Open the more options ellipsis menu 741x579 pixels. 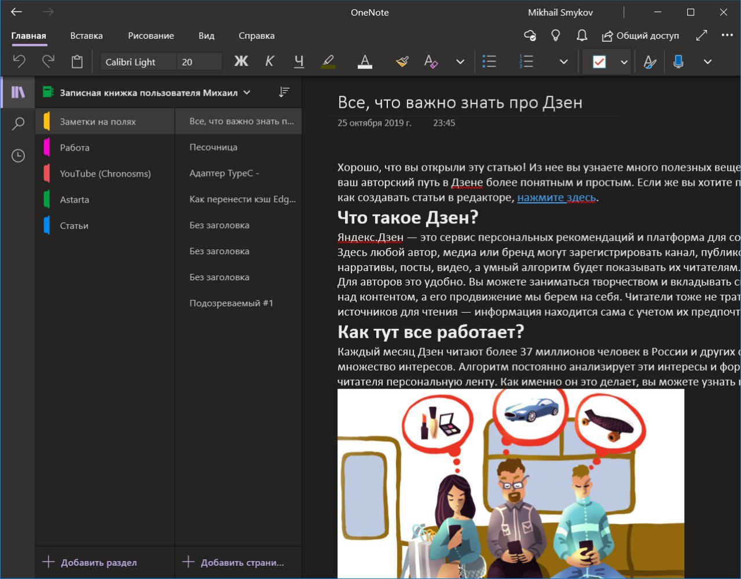pyautogui.click(x=727, y=35)
